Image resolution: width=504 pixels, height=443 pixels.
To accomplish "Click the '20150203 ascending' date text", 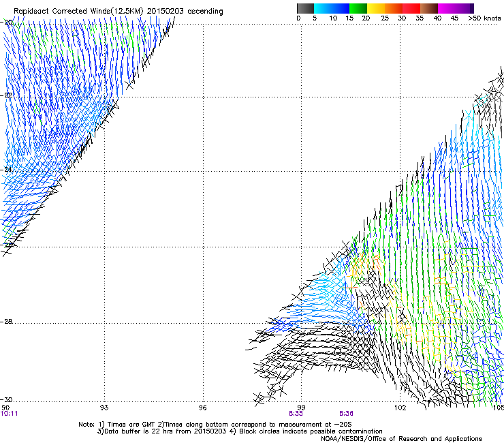I will click(185, 11).
